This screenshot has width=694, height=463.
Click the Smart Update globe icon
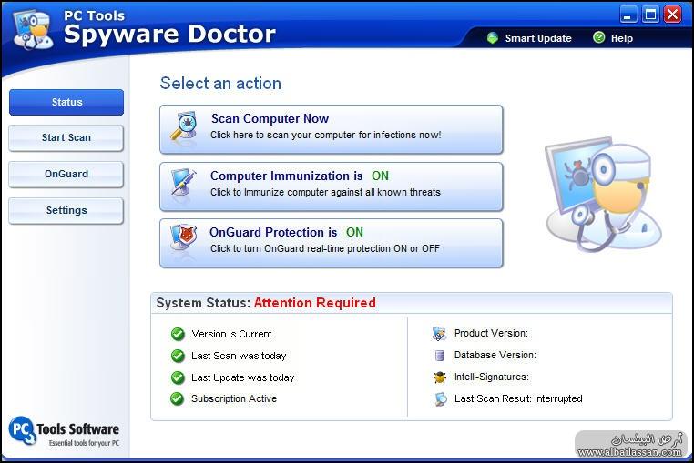tap(492, 38)
